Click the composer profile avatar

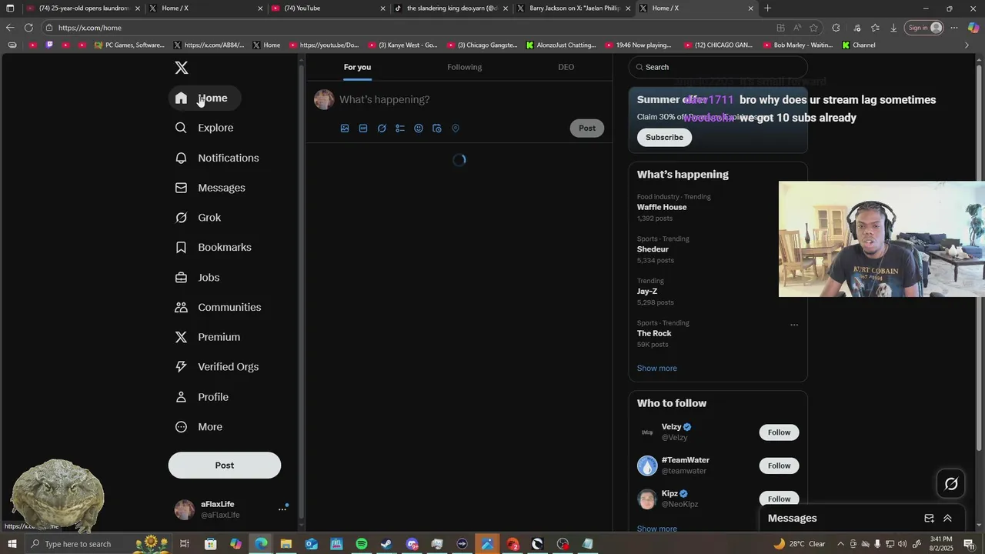(x=324, y=99)
